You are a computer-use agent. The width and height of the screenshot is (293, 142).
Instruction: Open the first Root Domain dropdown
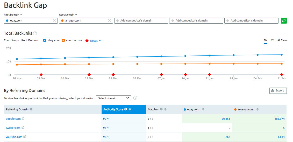click(x=13, y=15)
